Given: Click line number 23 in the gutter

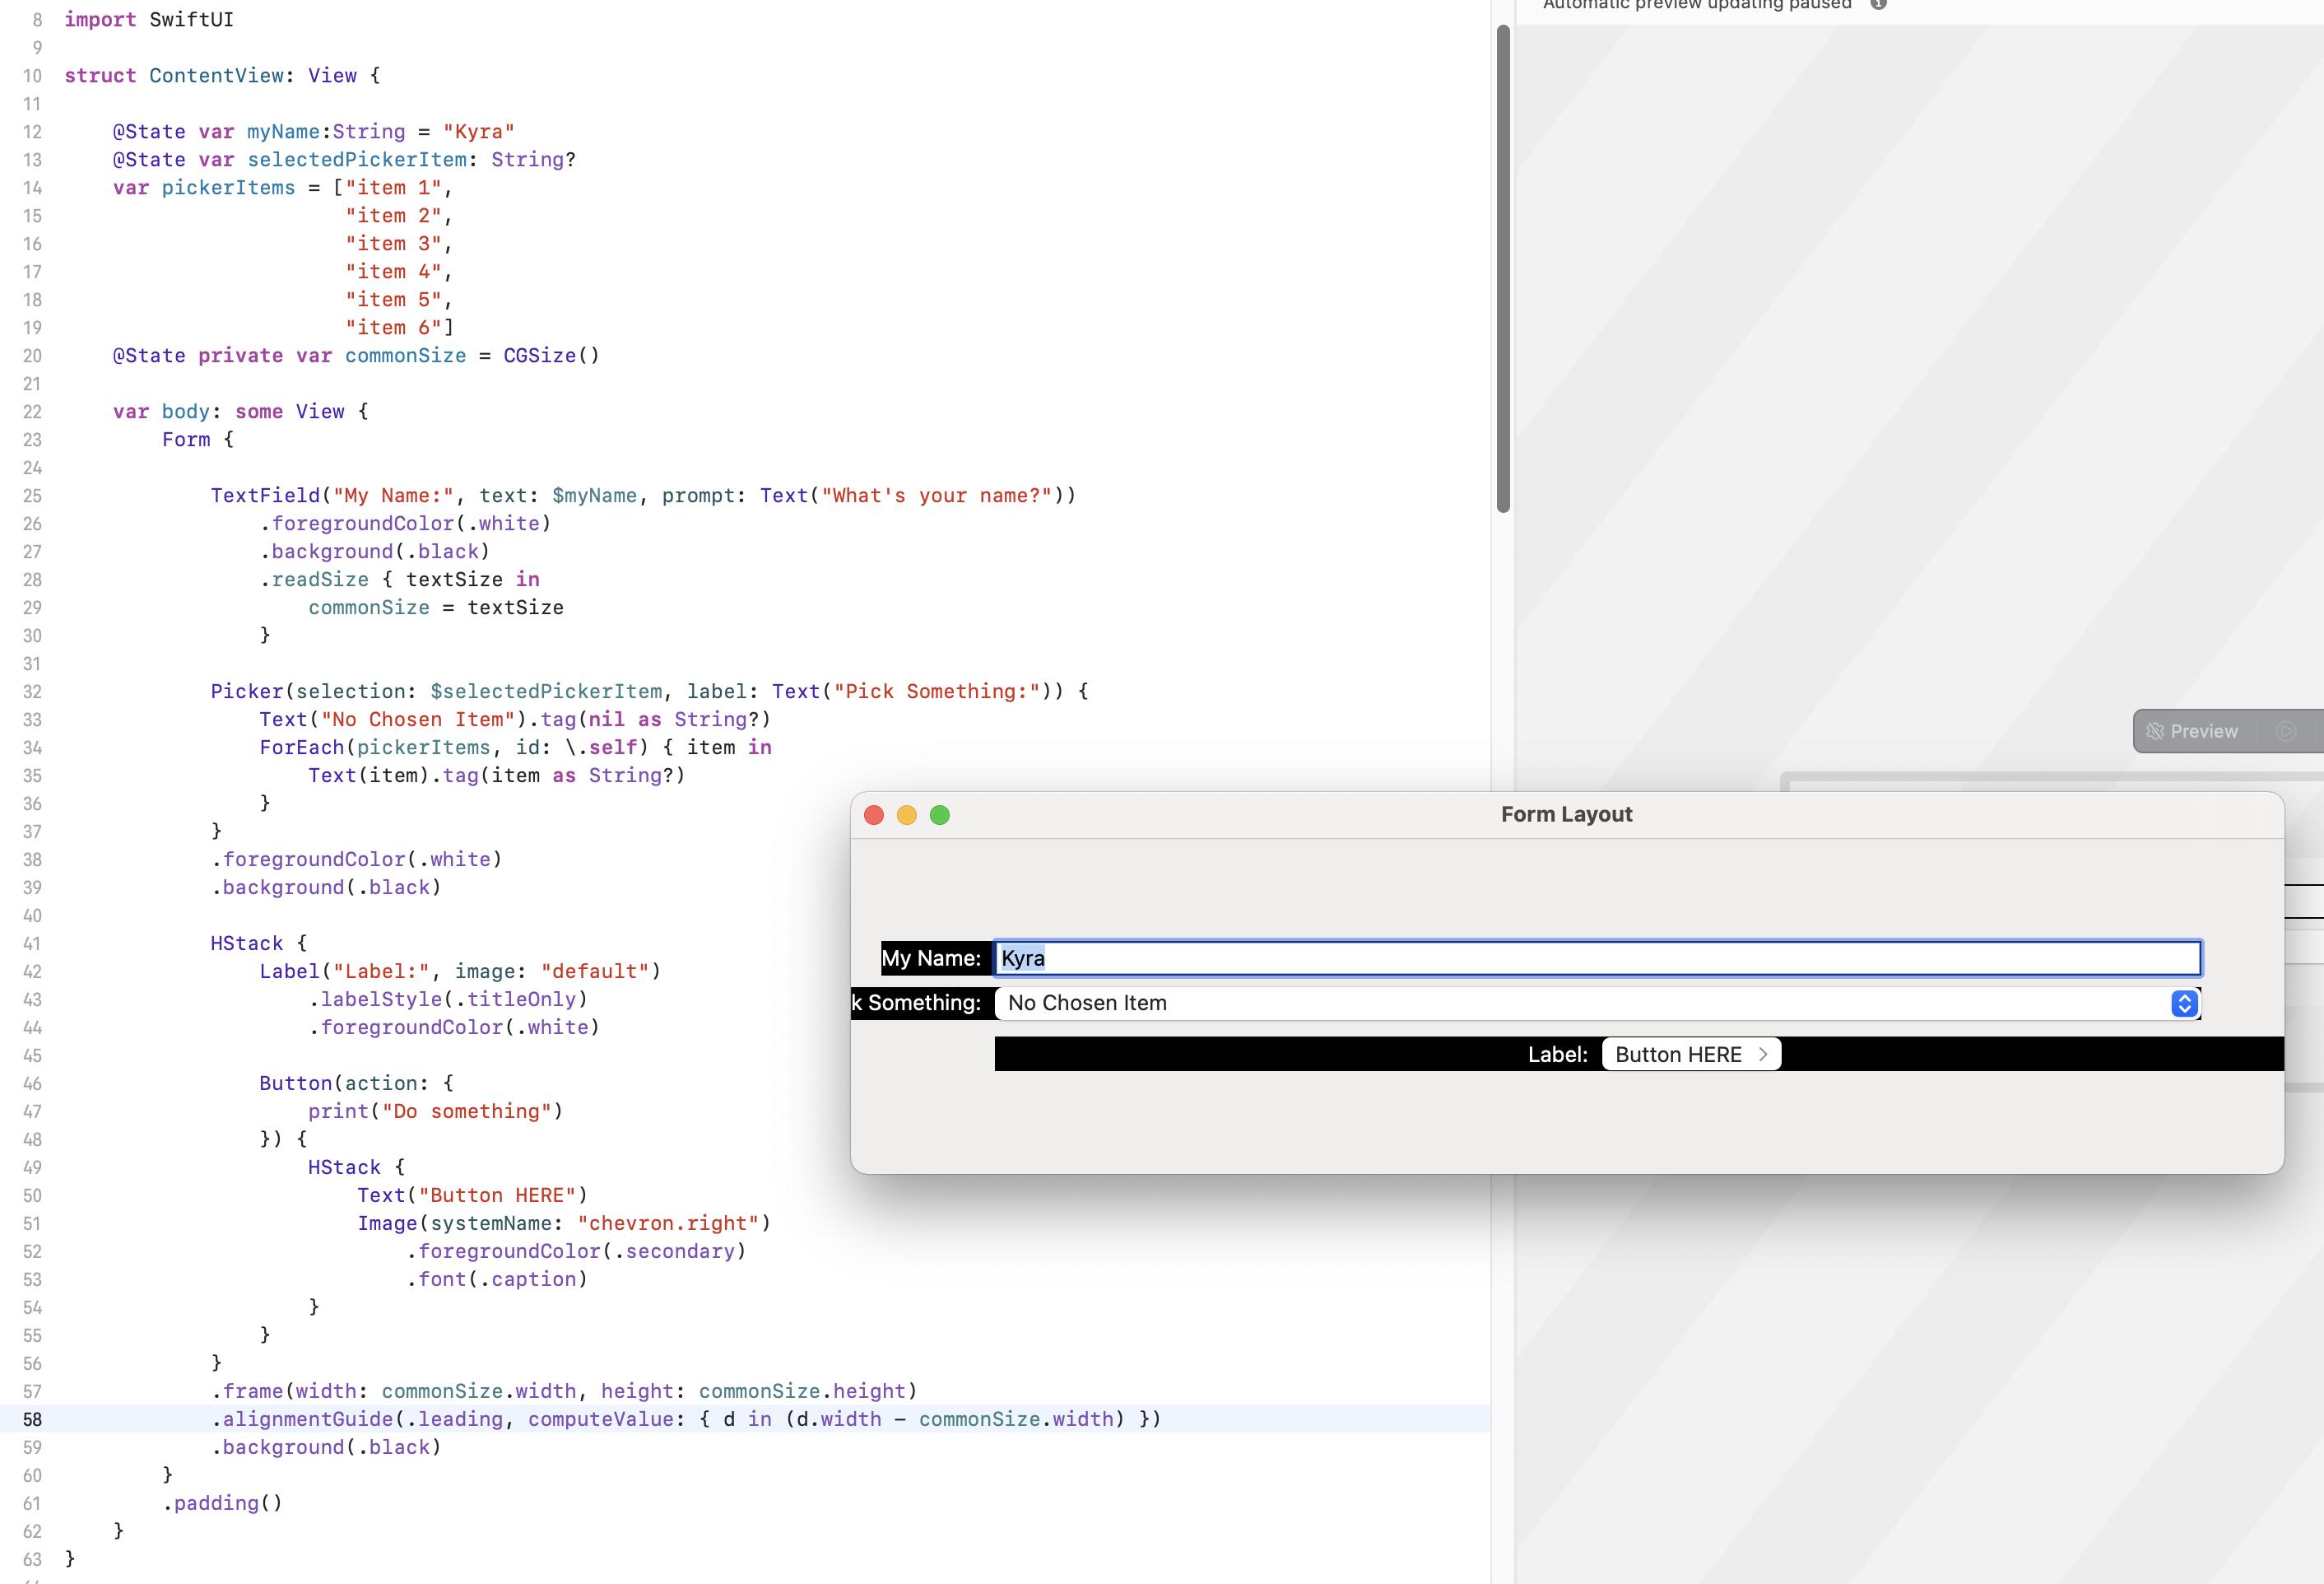Looking at the screenshot, I should tap(32, 440).
